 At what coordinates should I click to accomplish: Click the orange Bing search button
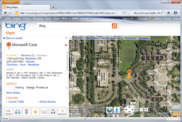tap(114, 26)
